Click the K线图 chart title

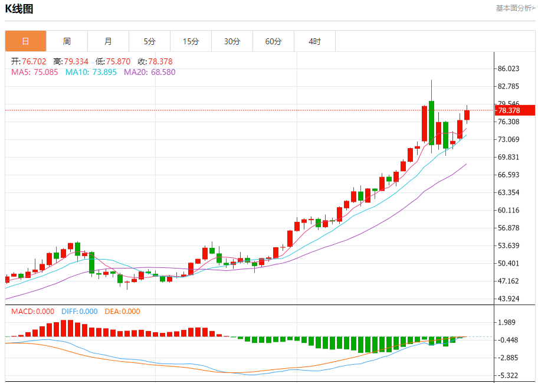click(19, 9)
